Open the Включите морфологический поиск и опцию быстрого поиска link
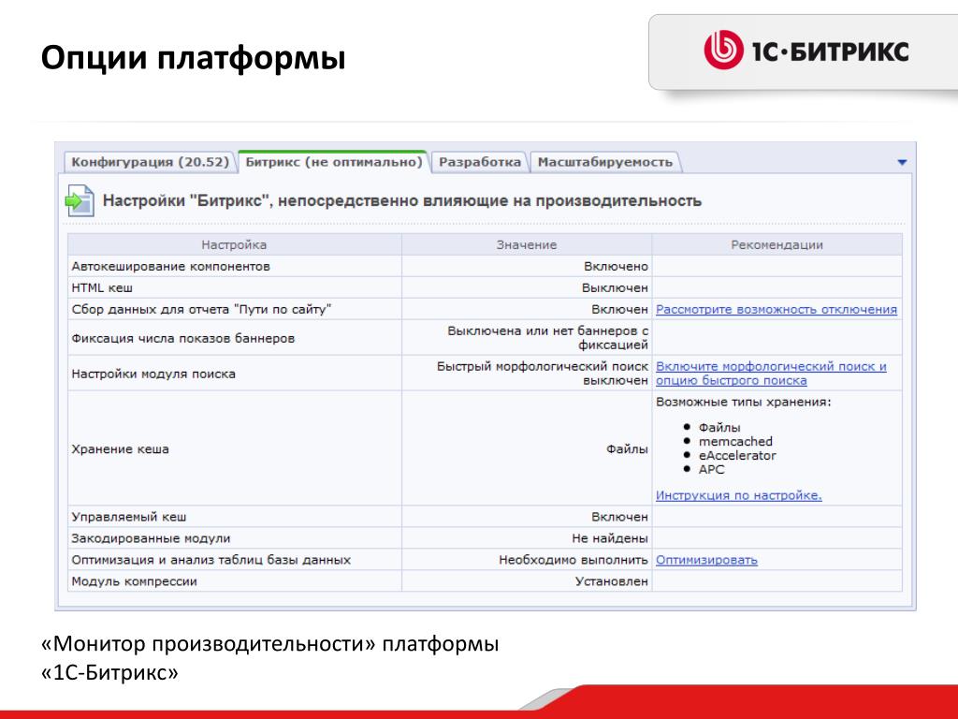This screenshot has width=958, height=719. pos(771,373)
